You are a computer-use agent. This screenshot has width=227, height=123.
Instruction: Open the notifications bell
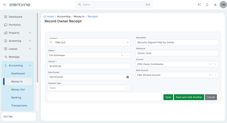click(207, 5)
